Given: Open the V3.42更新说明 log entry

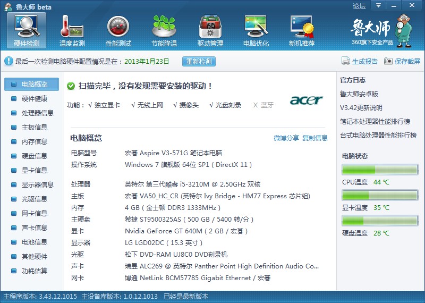Looking at the screenshot, I should point(361,108).
